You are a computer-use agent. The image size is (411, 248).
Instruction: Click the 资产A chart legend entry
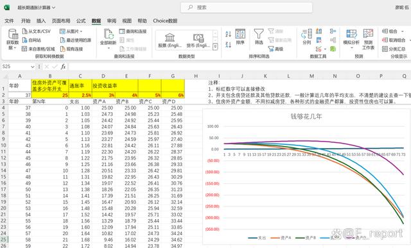281,238
